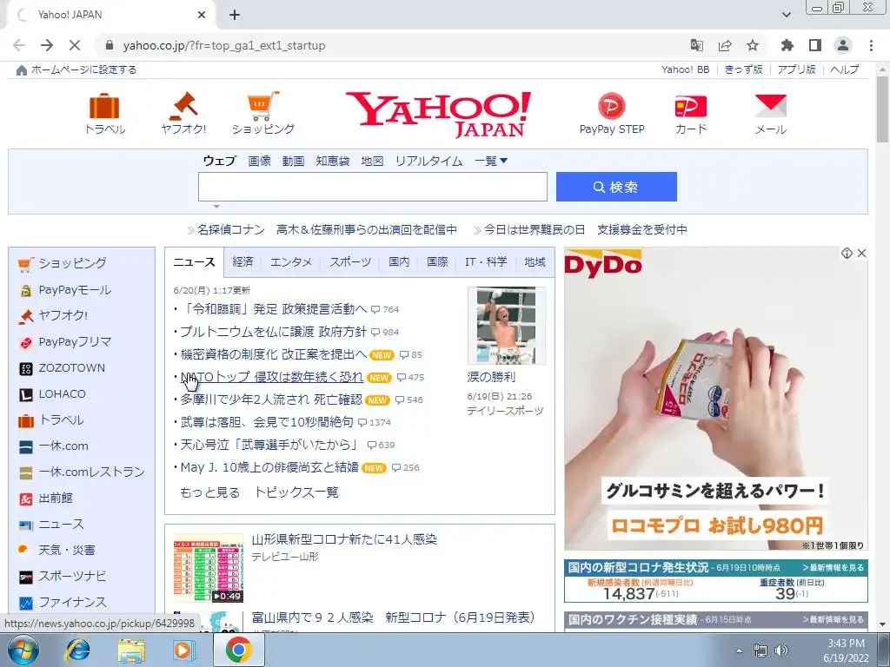
Task: Click the volume speaker icon in system tray
Action: [781, 650]
